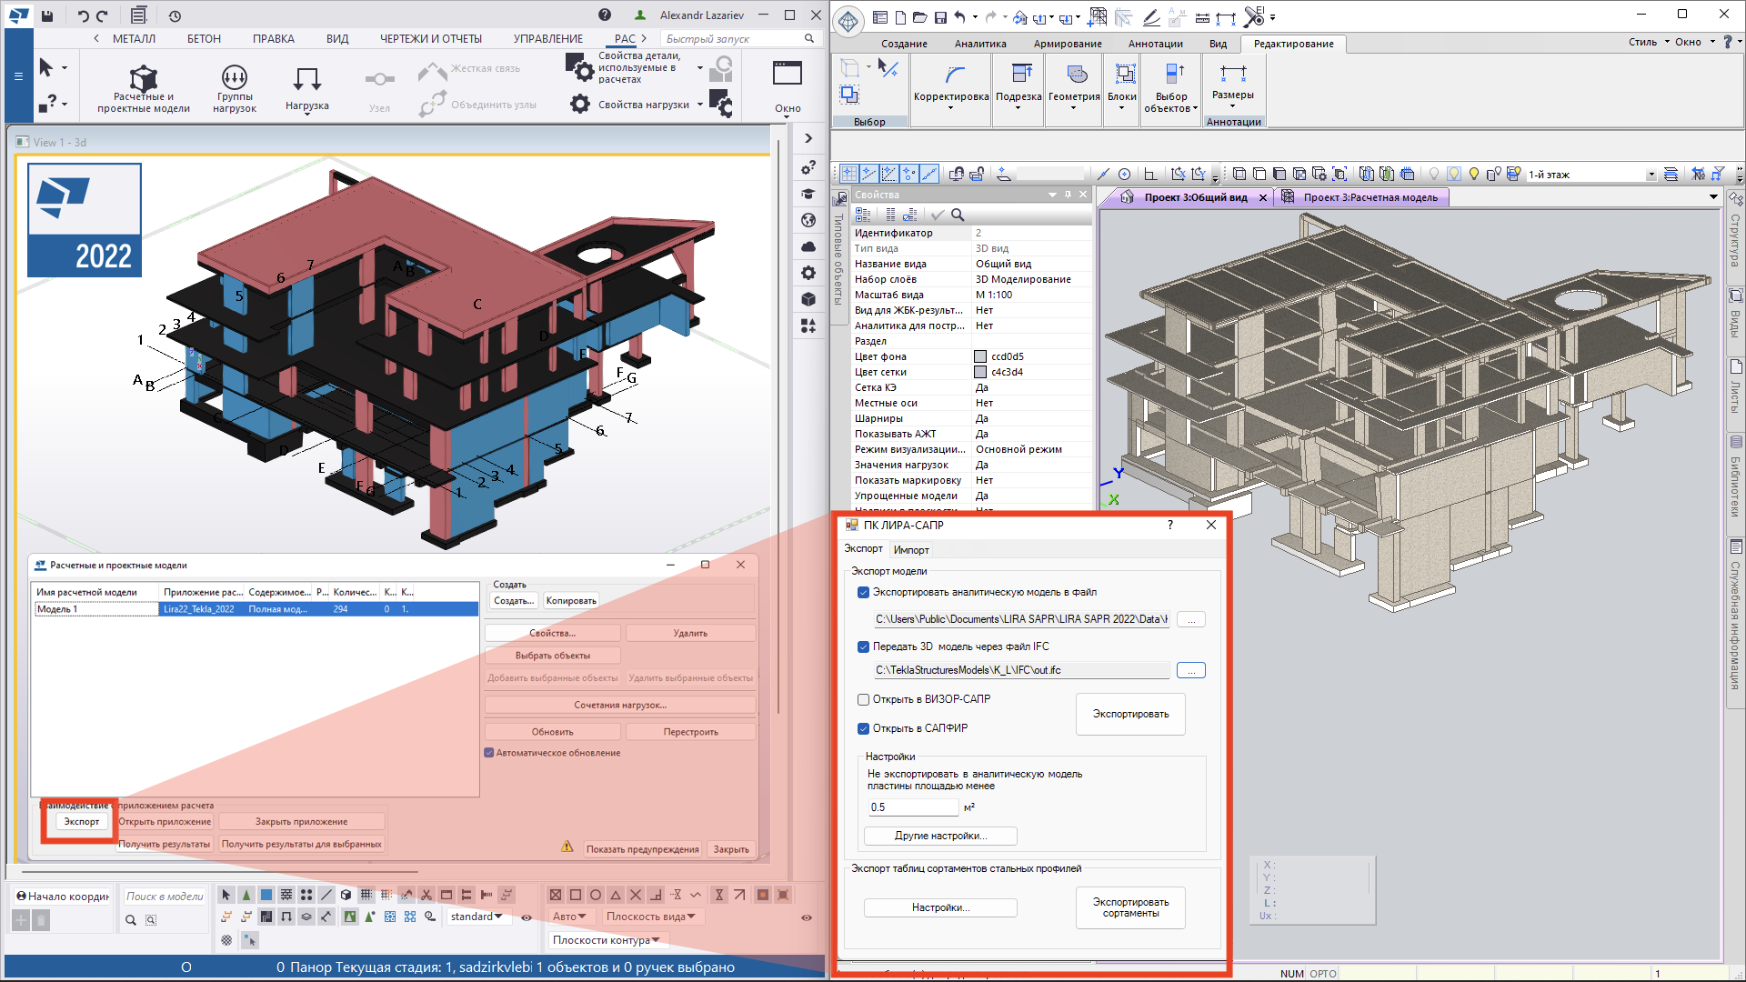Click the gear settings icon in Tekla side pane
Screen dimensions: 1746x982
coord(808,273)
